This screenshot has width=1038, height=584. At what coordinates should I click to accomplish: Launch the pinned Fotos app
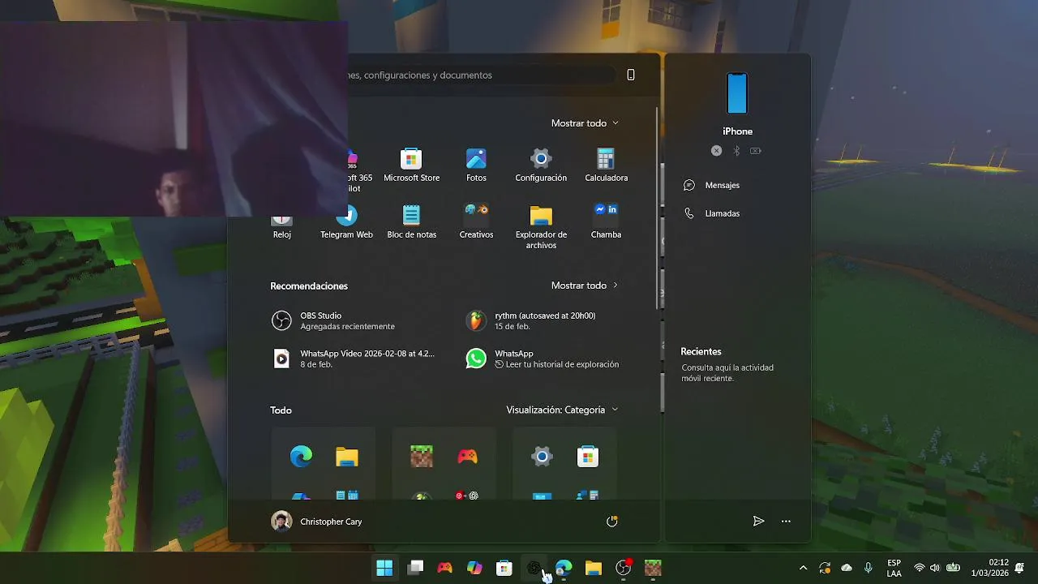point(476,165)
